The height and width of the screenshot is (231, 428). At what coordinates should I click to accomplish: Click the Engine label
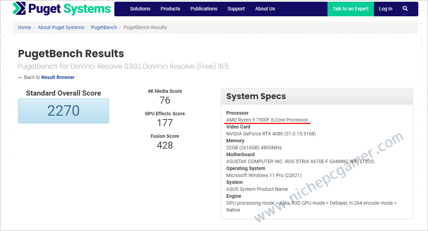pos(234,196)
